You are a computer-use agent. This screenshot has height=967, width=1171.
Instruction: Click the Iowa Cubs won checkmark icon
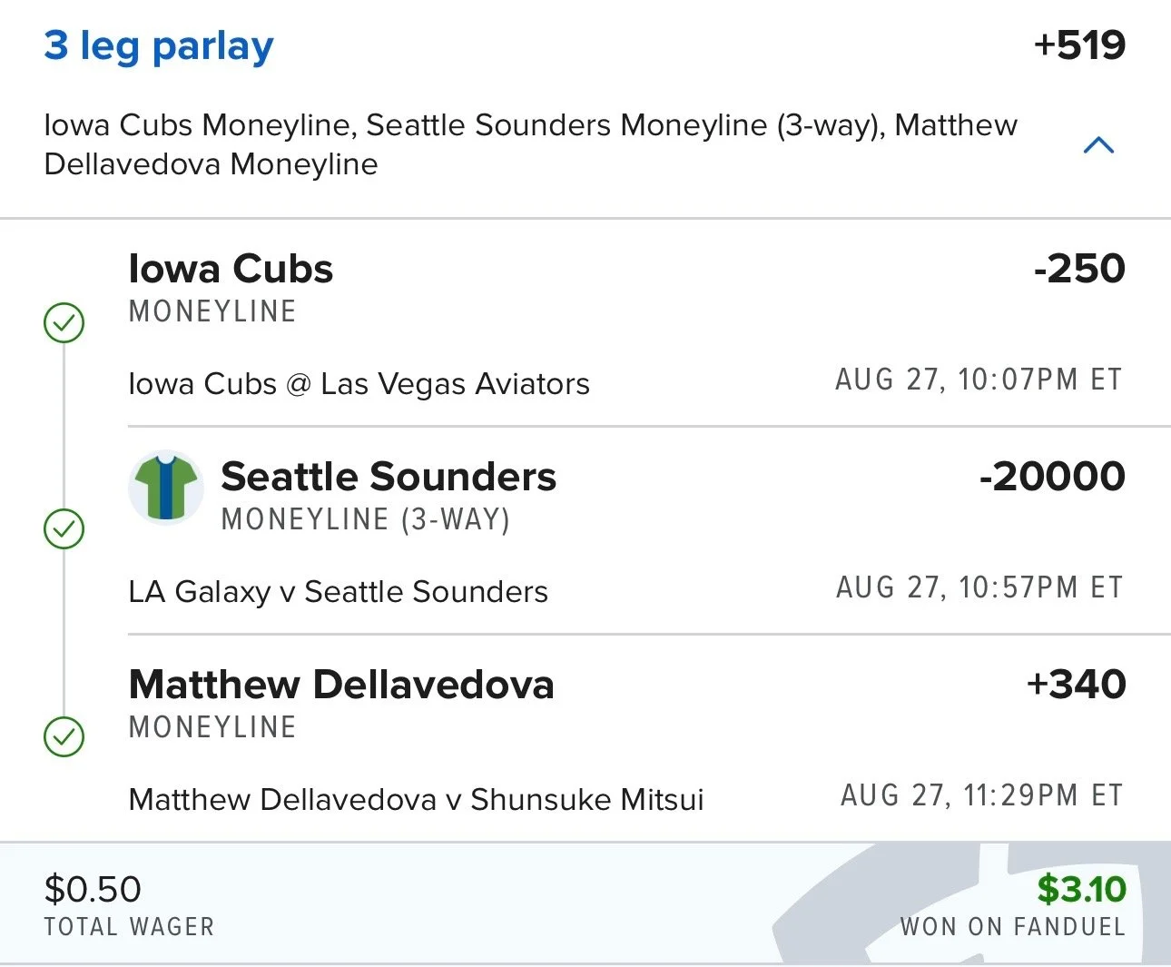tap(64, 322)
